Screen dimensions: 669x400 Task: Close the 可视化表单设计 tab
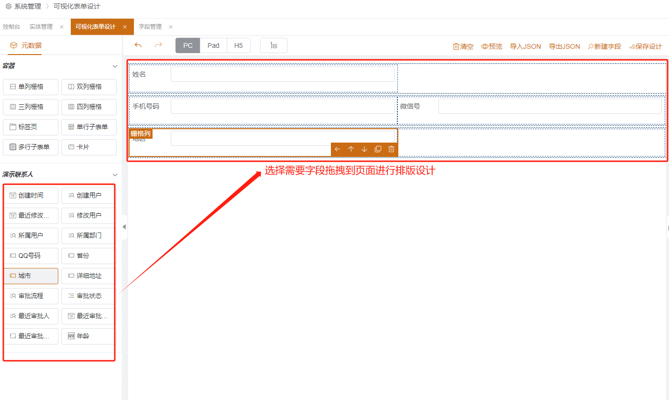(125, 27)
